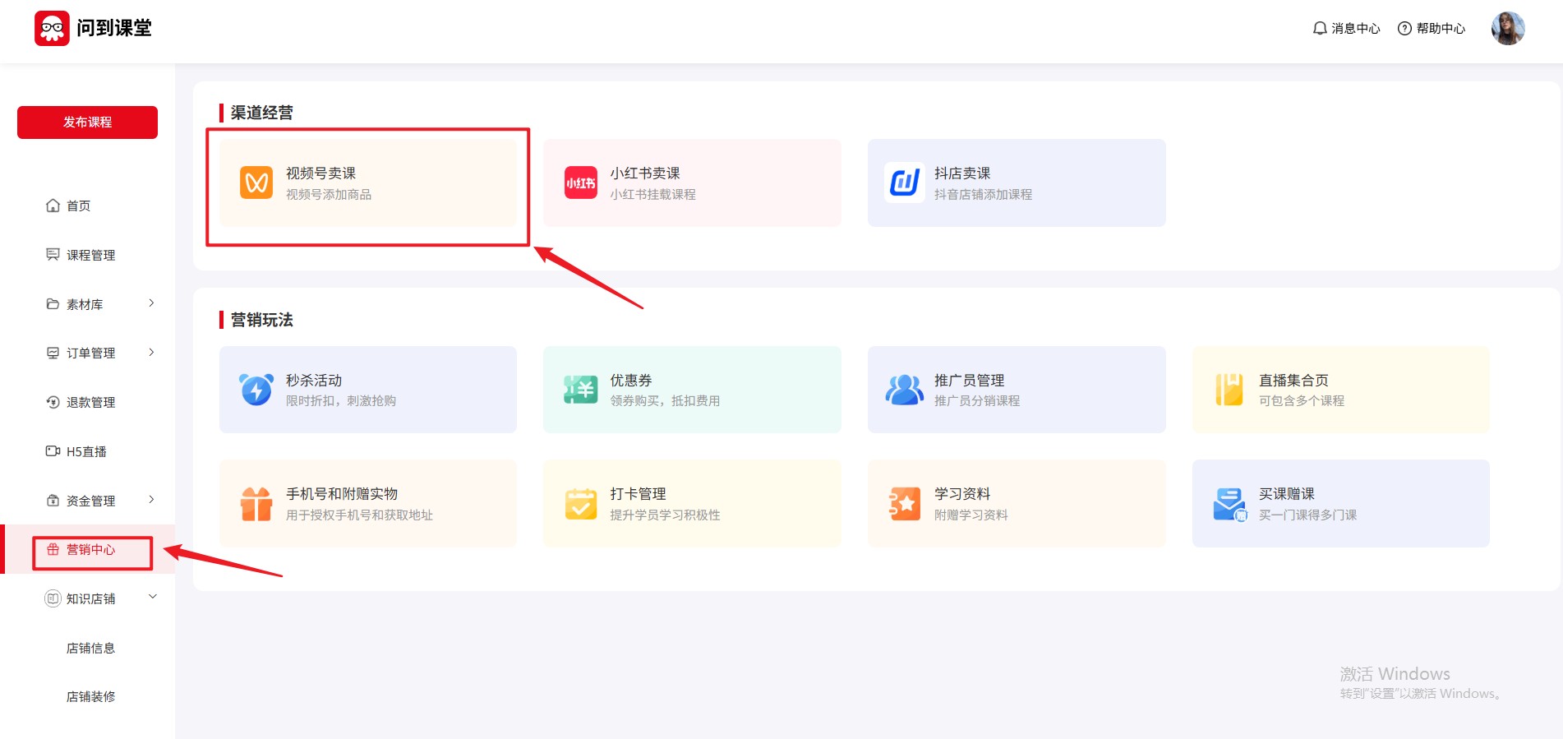
Task: Click the 营销中心 gift icon
Action: 53,549
